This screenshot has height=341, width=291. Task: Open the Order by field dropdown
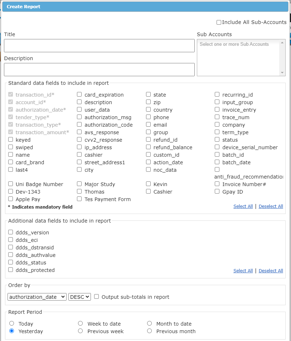coord(37,296)
